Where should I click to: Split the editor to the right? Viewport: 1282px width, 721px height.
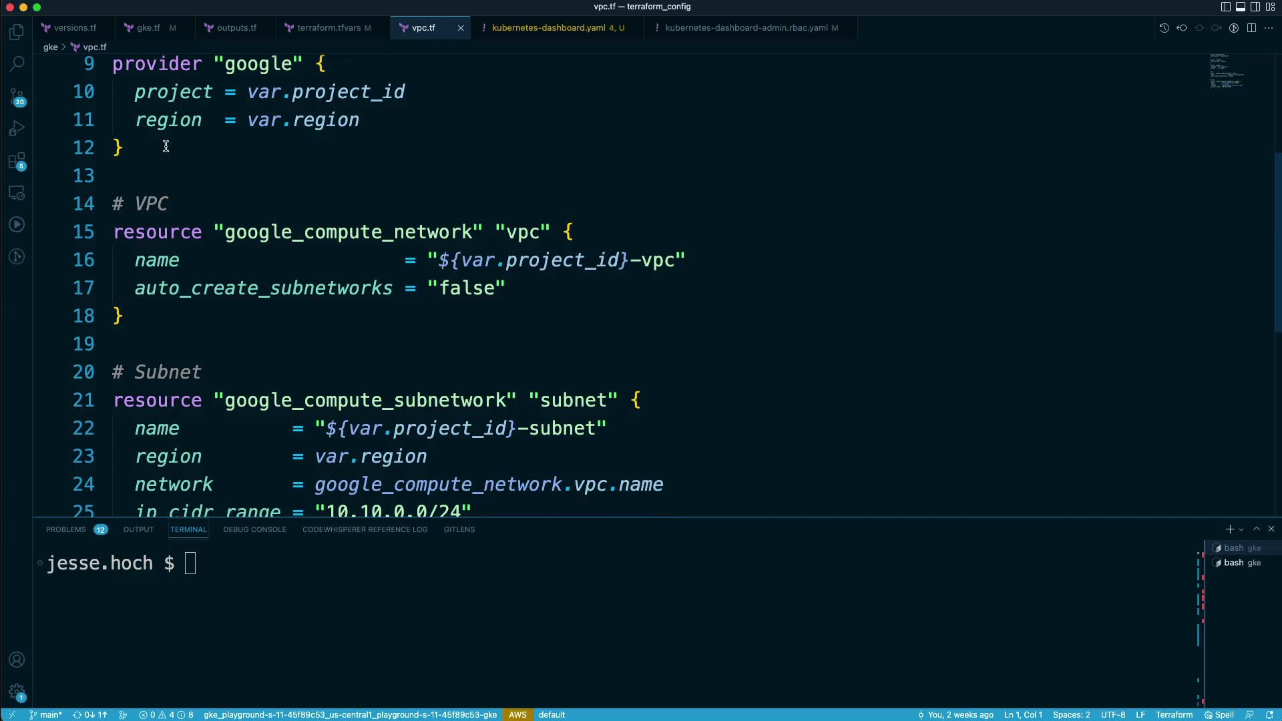[1251, 28]
